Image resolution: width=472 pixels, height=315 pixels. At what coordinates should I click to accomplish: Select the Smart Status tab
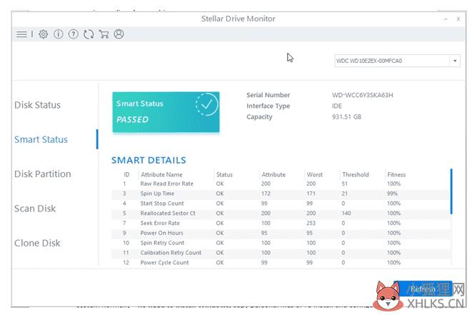coord(41,139)
